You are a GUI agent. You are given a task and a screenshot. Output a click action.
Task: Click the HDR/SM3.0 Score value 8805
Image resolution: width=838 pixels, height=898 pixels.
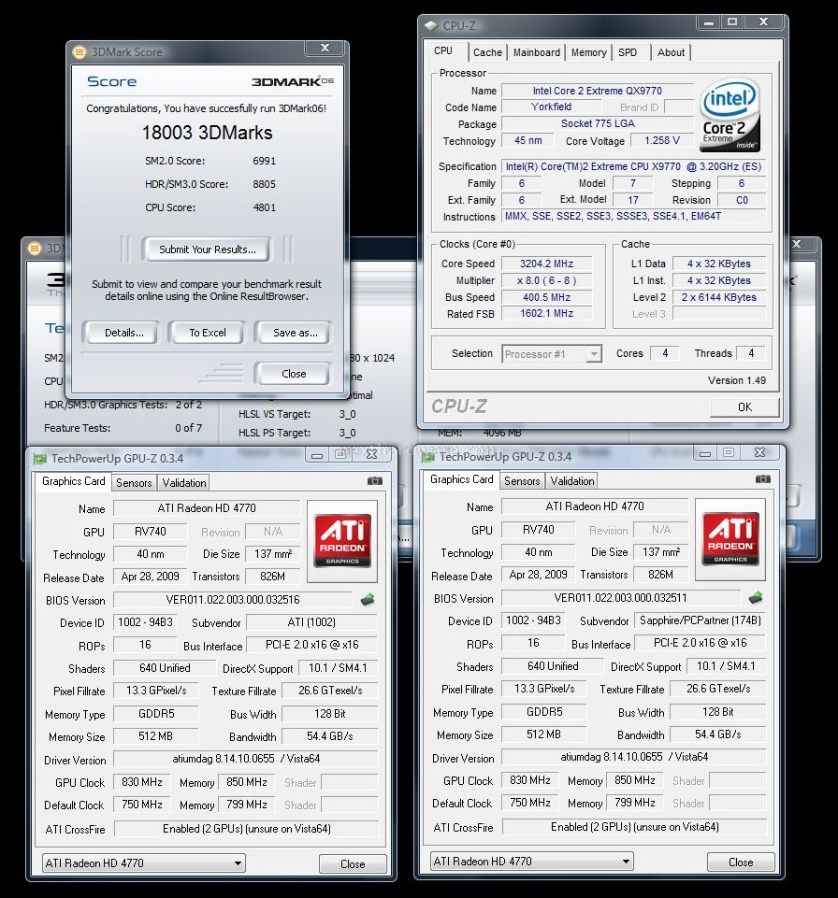click(265, 184)
